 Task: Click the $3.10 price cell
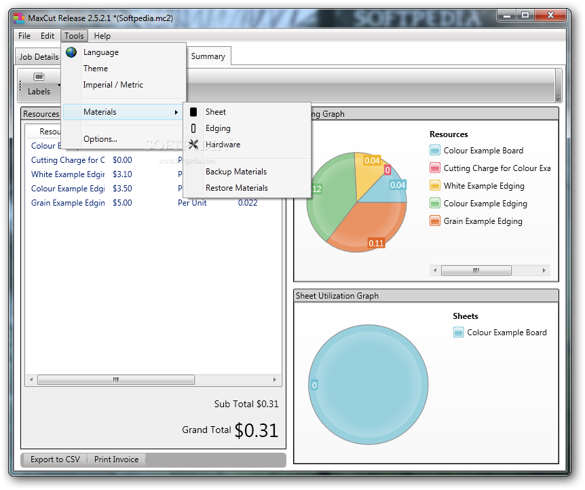click(x=122, y=174)
